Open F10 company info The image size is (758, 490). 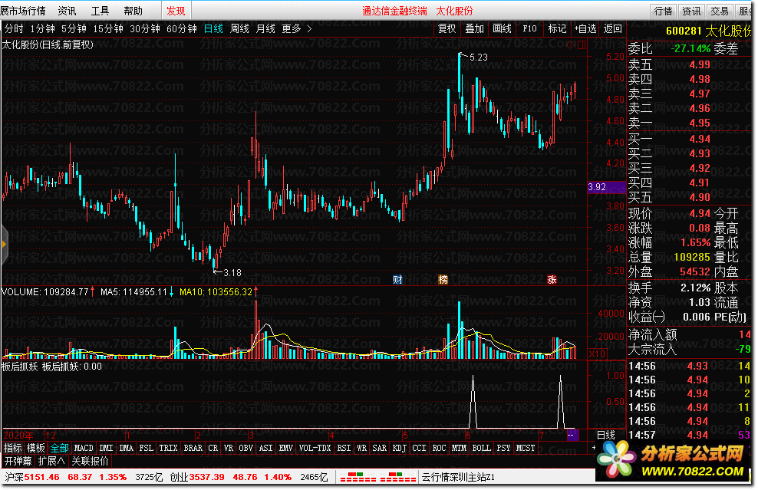click(529, 29)
